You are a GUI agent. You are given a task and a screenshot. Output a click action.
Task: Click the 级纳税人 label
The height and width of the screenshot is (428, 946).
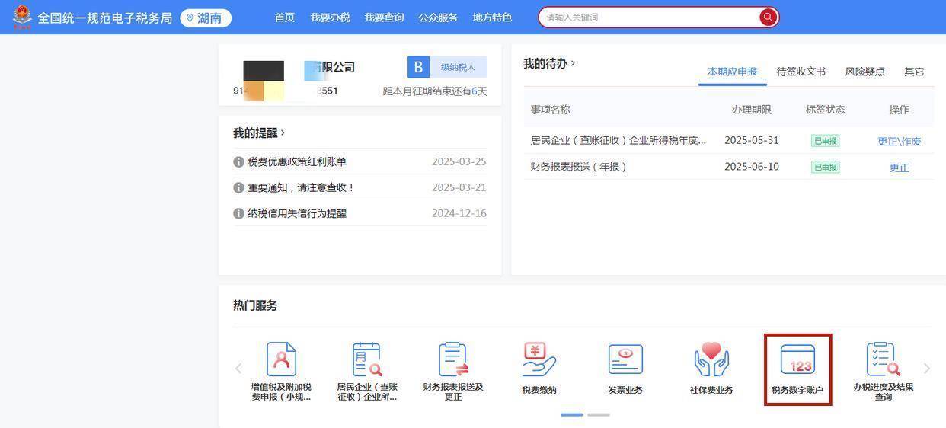point(458,67)
